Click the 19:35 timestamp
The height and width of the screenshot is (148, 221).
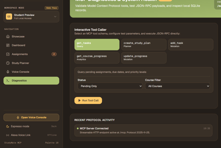(207, 129)
